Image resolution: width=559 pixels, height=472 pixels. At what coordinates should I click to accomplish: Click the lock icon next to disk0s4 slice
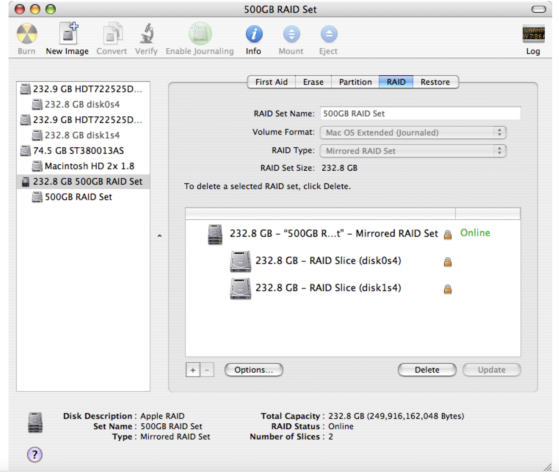point(448,262)
